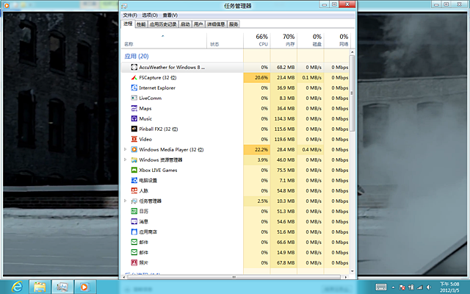Screen dimensions: 470x294
Task: Select the 人脉 app icon
Action: (x=134, y=190)
